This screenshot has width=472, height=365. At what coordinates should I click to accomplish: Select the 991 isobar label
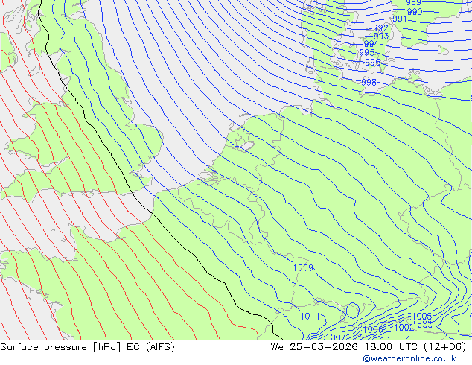click(x=400, y=19)
